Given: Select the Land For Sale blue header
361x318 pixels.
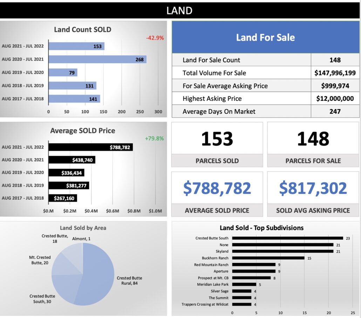Looking at the screenshot, I should point(265,37).
